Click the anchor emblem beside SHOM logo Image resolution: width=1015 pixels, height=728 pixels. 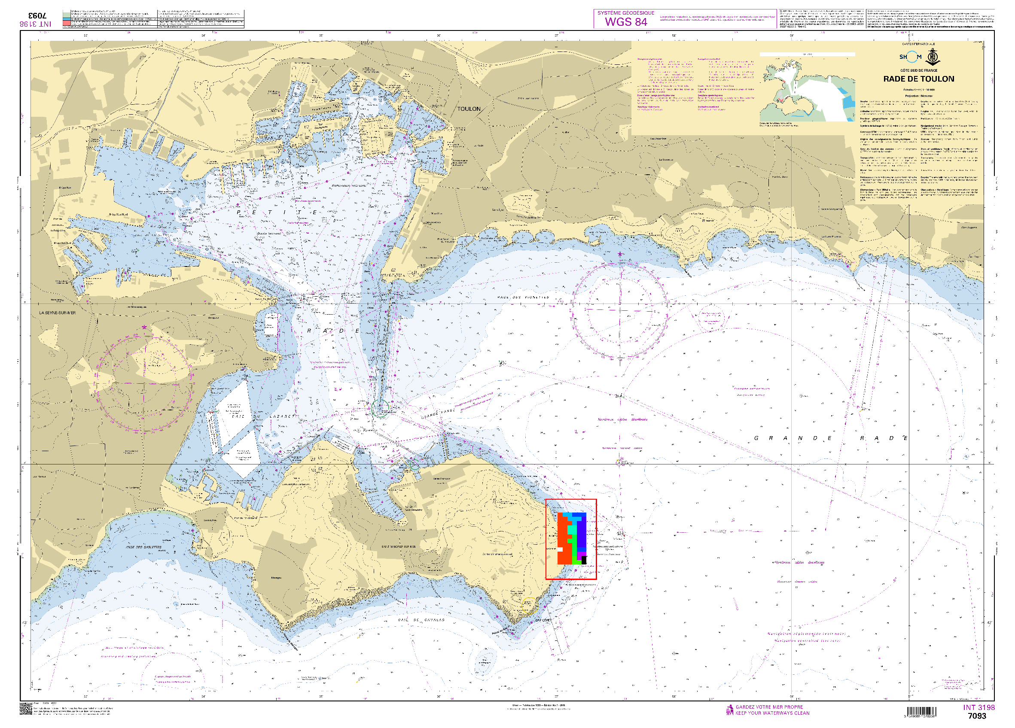pyautogui.click(x=933, y=58)
